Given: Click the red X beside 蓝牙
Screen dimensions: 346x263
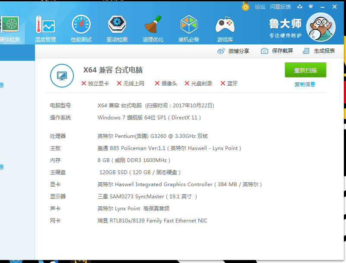Looking at the screenshot, I should [223, 83].
